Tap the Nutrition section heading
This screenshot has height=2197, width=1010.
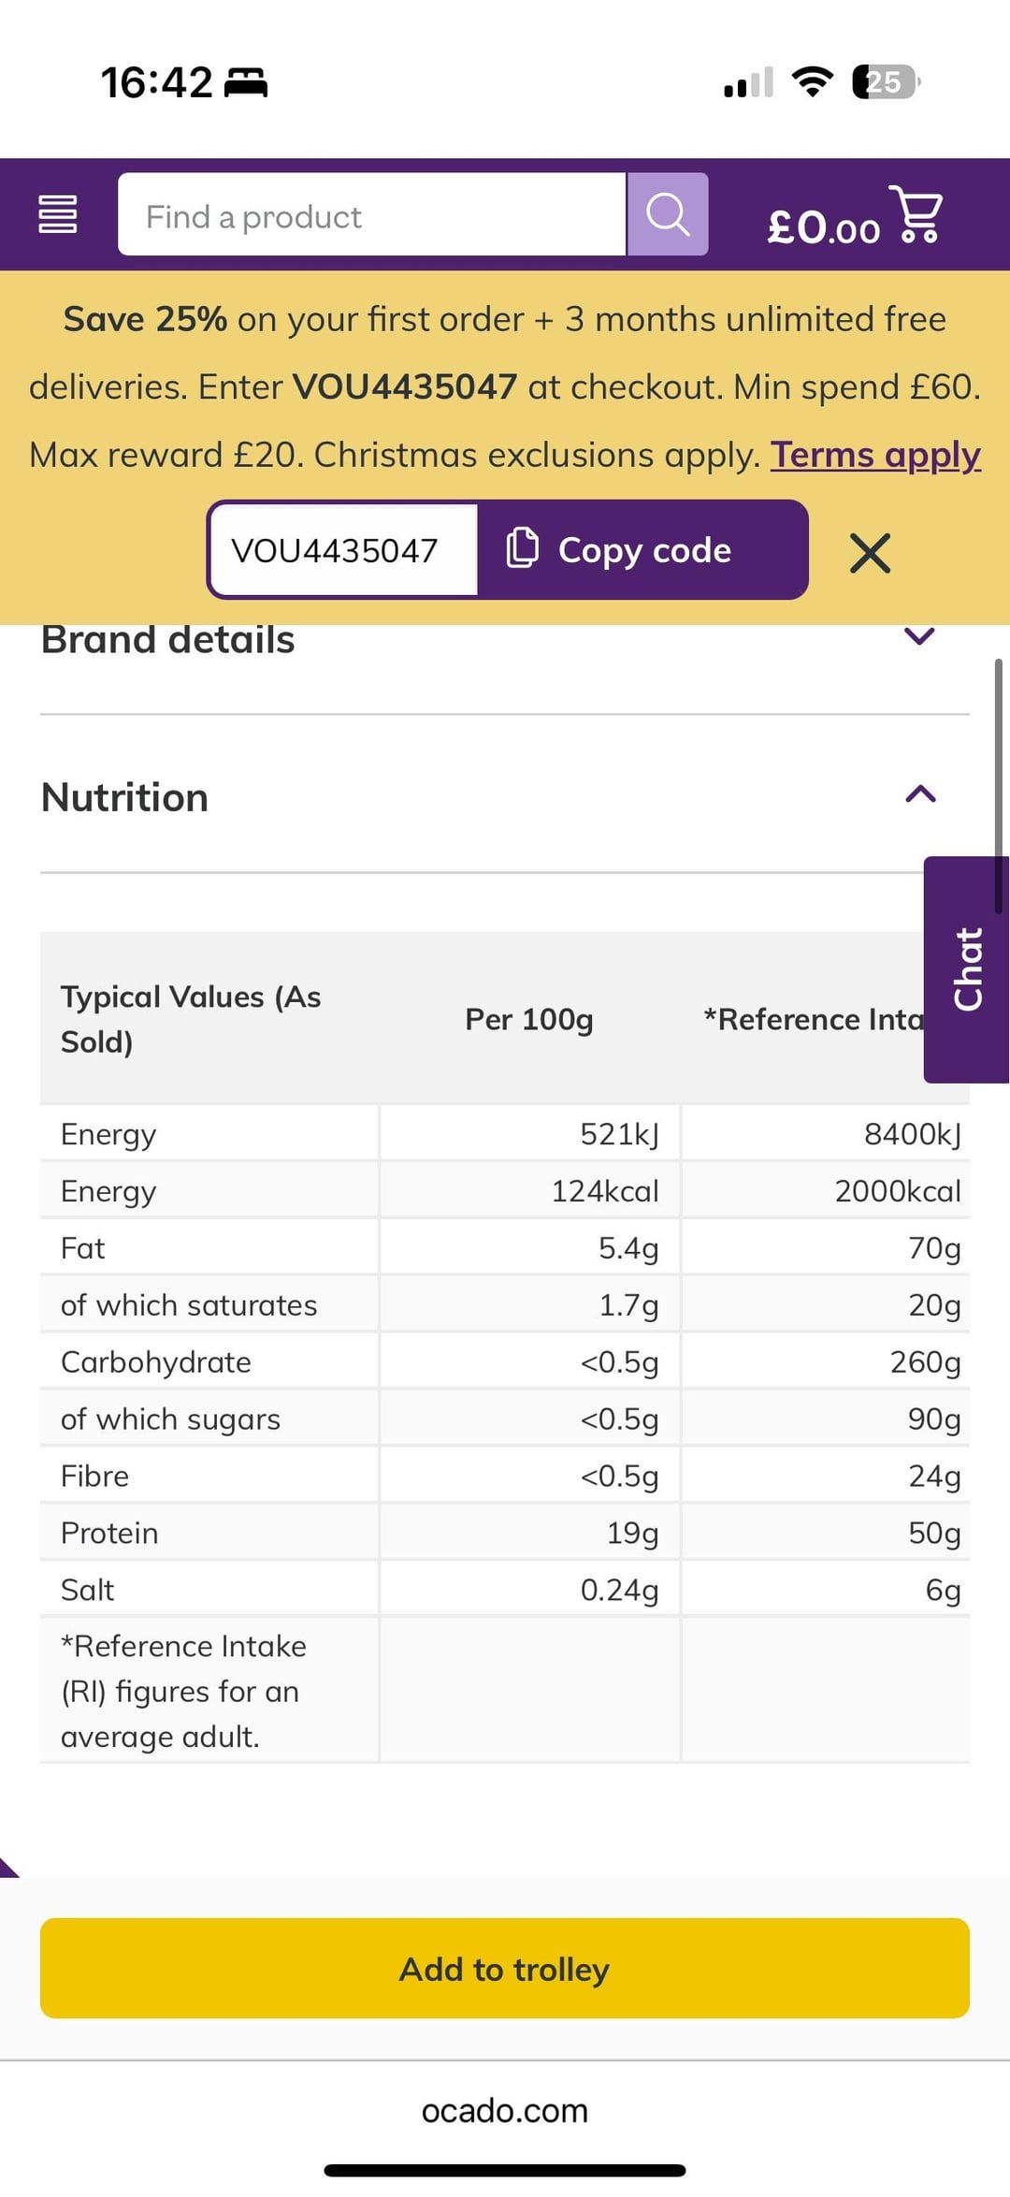(125, 798)
